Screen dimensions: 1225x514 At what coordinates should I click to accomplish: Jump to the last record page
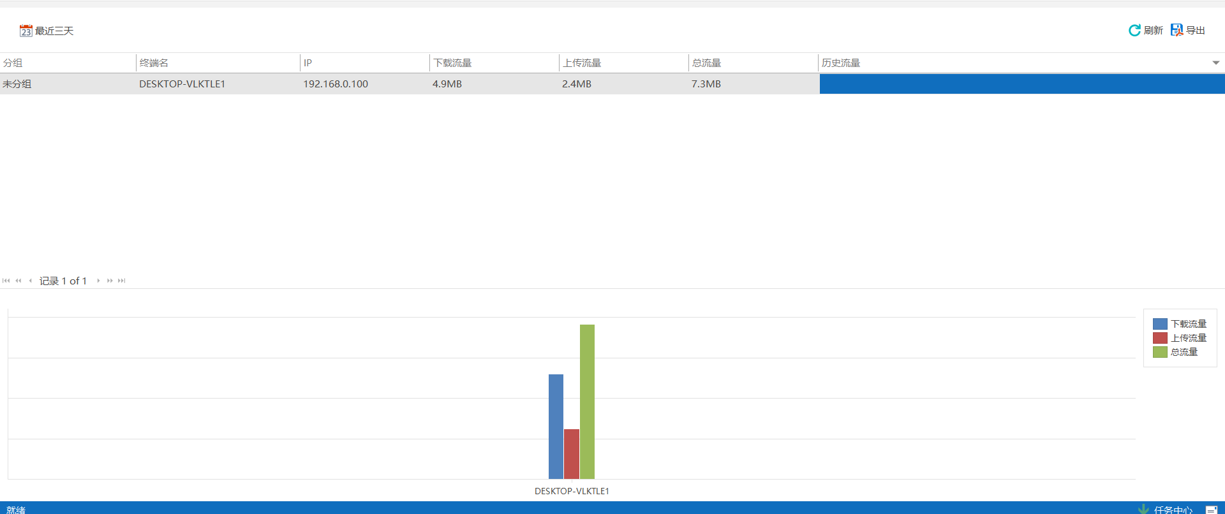click(122, 281)
